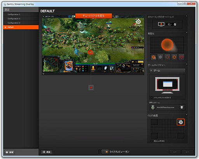Click the red marker icon below preview

[x=91, y=88]
